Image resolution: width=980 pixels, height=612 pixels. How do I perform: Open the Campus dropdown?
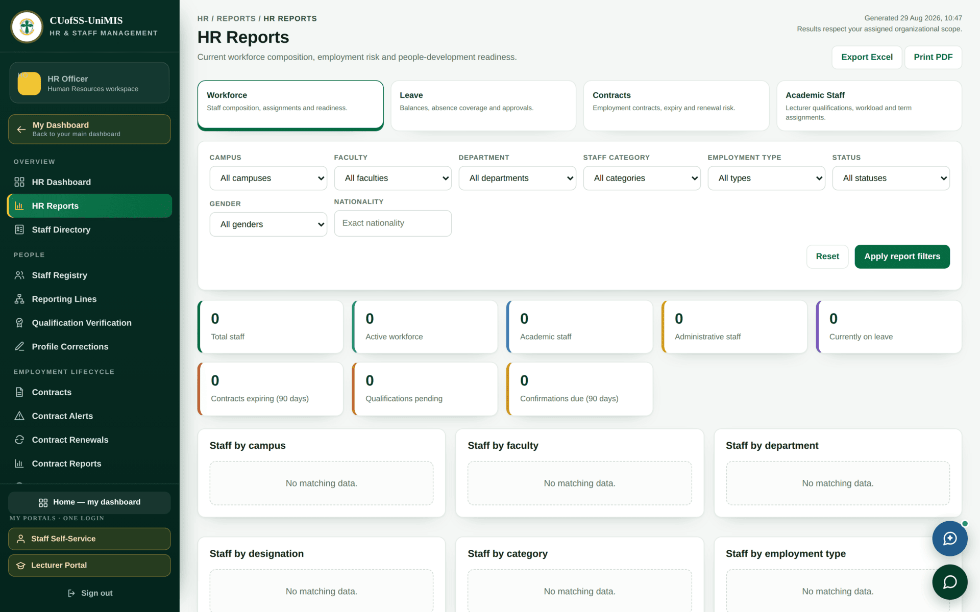(268, 178)
